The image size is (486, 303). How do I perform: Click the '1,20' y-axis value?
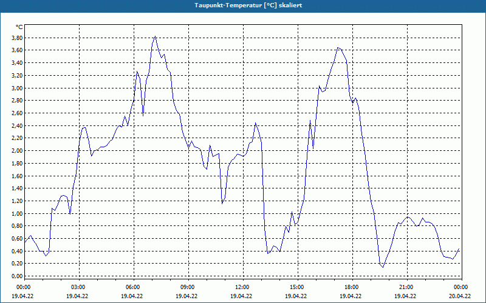(18, 201)
